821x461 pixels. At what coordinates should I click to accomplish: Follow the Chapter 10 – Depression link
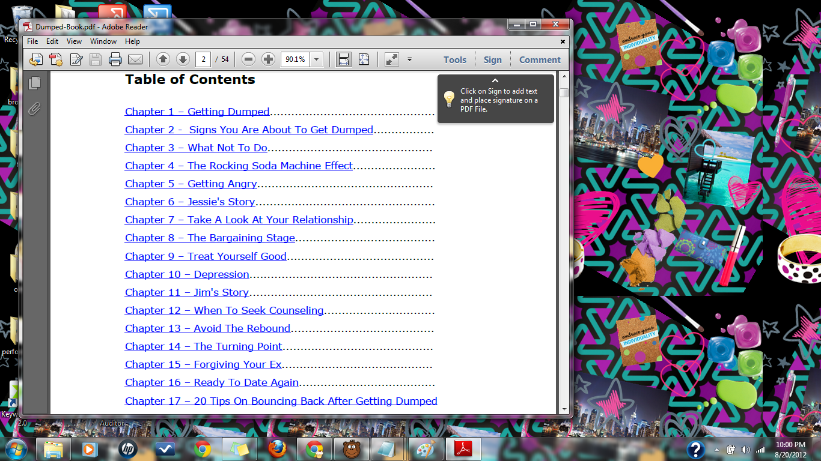187,274
